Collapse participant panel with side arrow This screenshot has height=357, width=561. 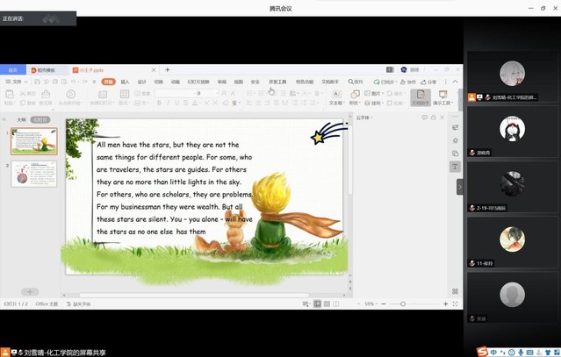pos(459,187)
